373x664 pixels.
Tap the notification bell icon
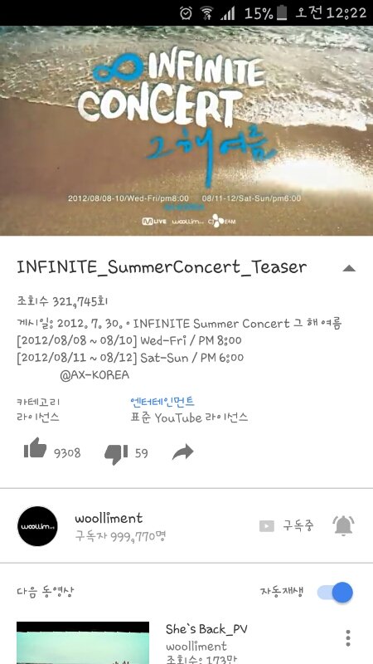pyautogui.click(x=343, y=525)
